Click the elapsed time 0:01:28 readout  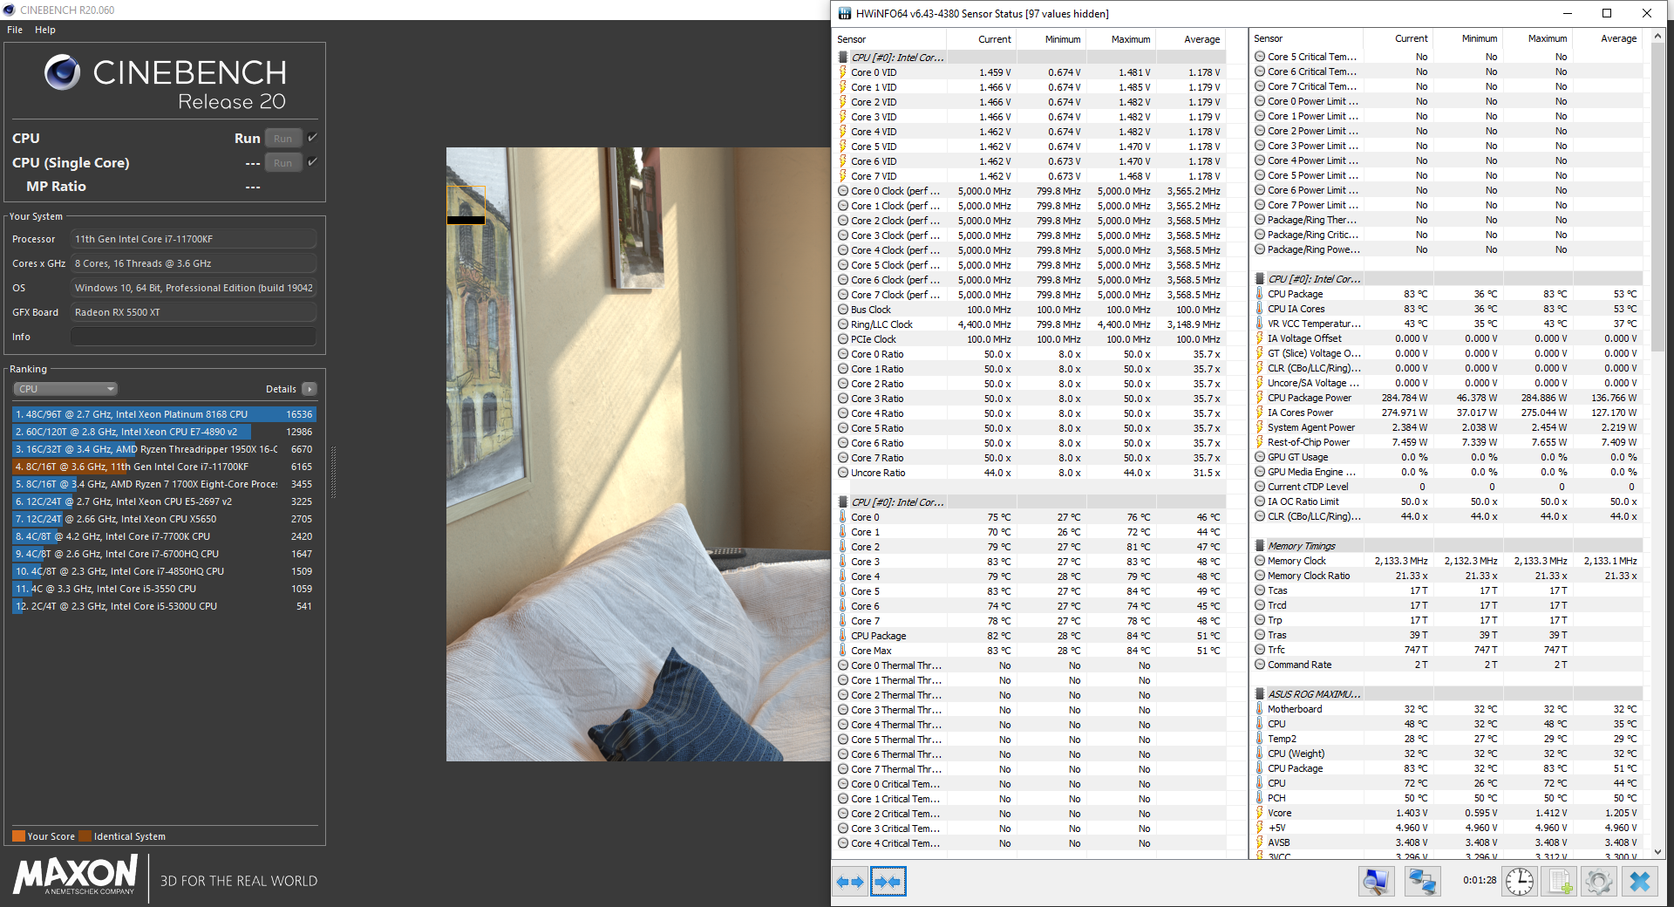(x=1480, y=880)
